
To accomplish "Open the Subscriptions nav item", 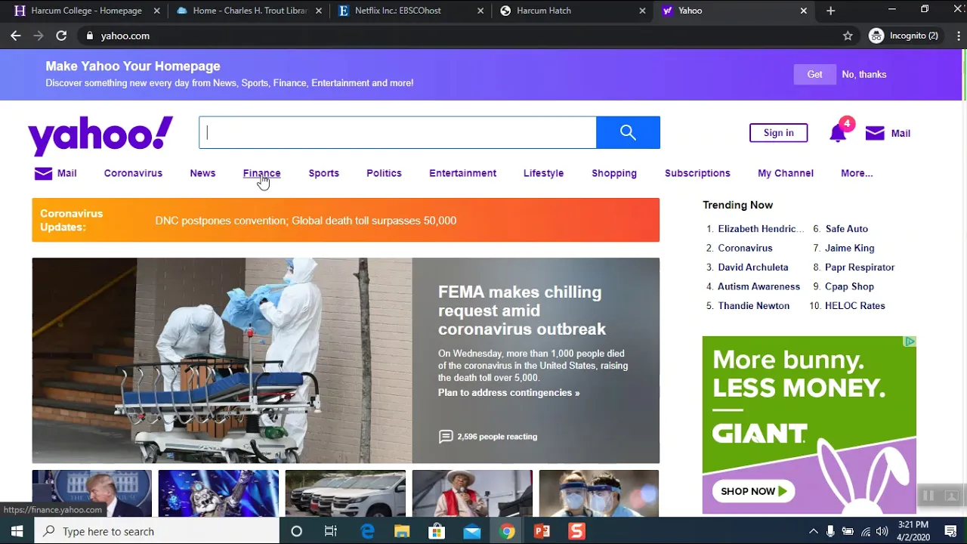I will pos(697,173).
